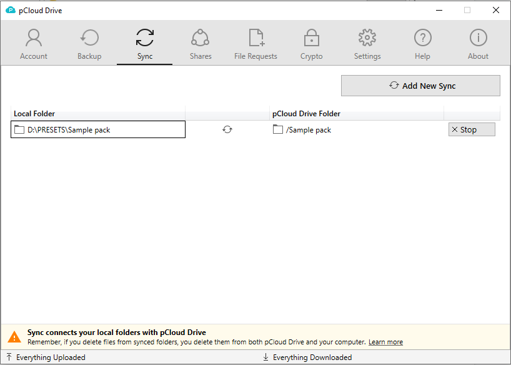The height and width of the screenshot is (365, 511).
Task: Click the Local Folder column header
Action: tap(98, 114)
